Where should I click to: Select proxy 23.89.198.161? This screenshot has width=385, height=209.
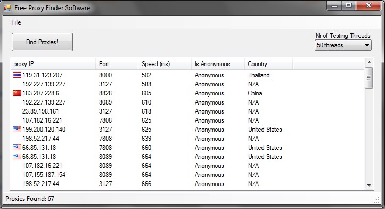tap(40, 111)
